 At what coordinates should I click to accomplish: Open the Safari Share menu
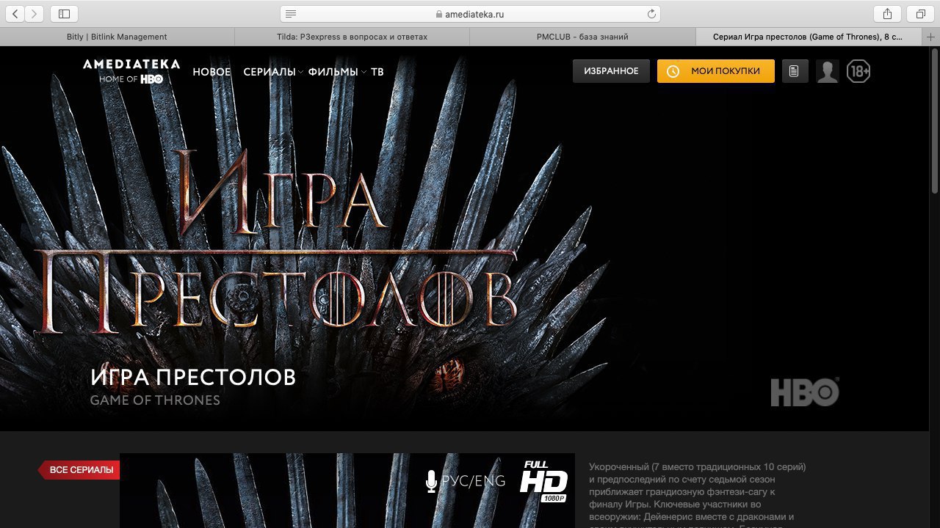(887, 14)
